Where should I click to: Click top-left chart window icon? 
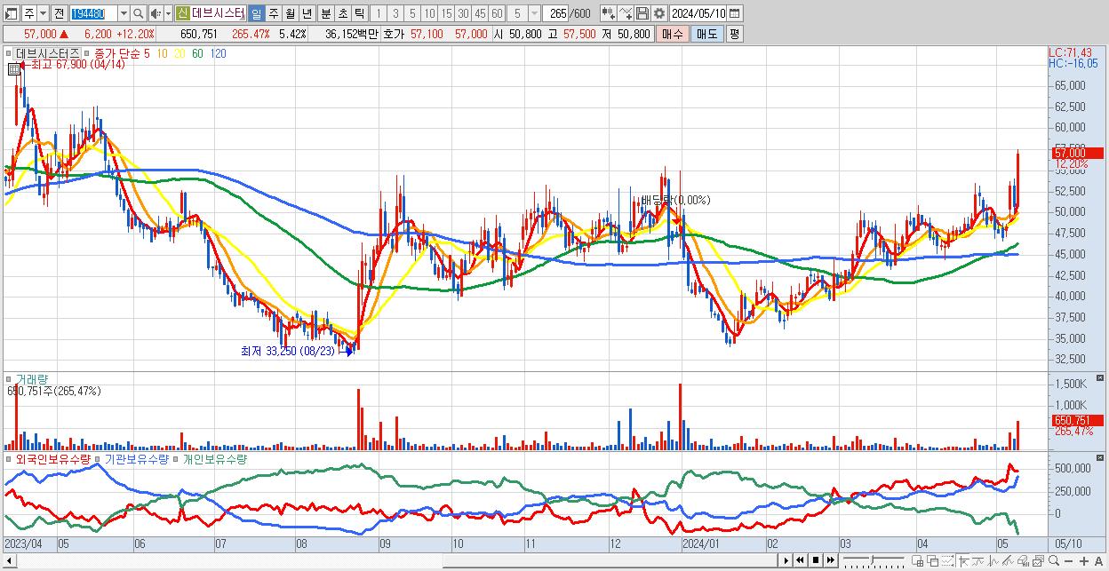[11, 13]
